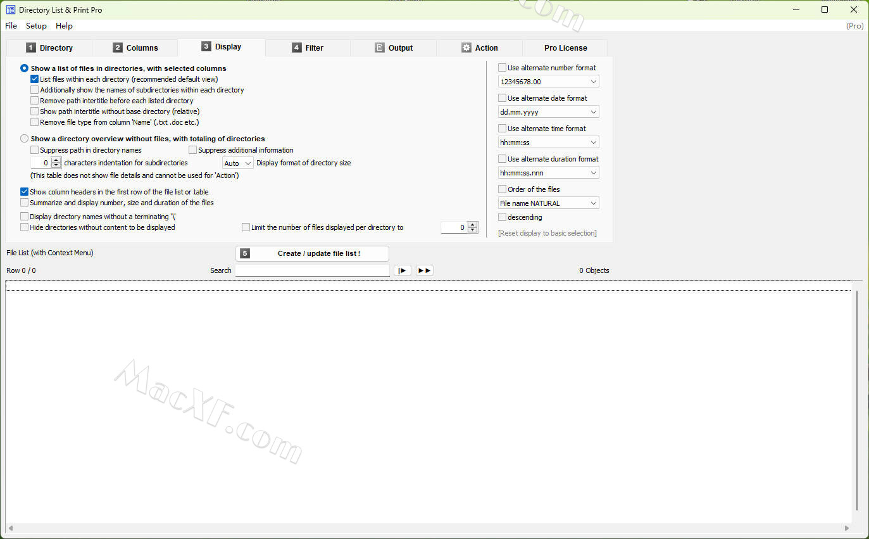
Task: Open the Action tab with gear icon
Action: pos(479,48)
